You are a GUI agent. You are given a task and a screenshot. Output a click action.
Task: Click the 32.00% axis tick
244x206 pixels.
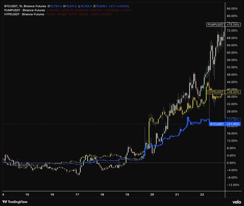(x=232, y=104)
